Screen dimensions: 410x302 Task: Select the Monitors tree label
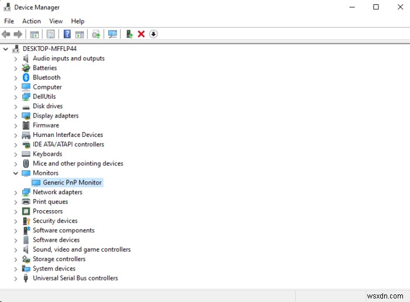(x=46, y=173)
